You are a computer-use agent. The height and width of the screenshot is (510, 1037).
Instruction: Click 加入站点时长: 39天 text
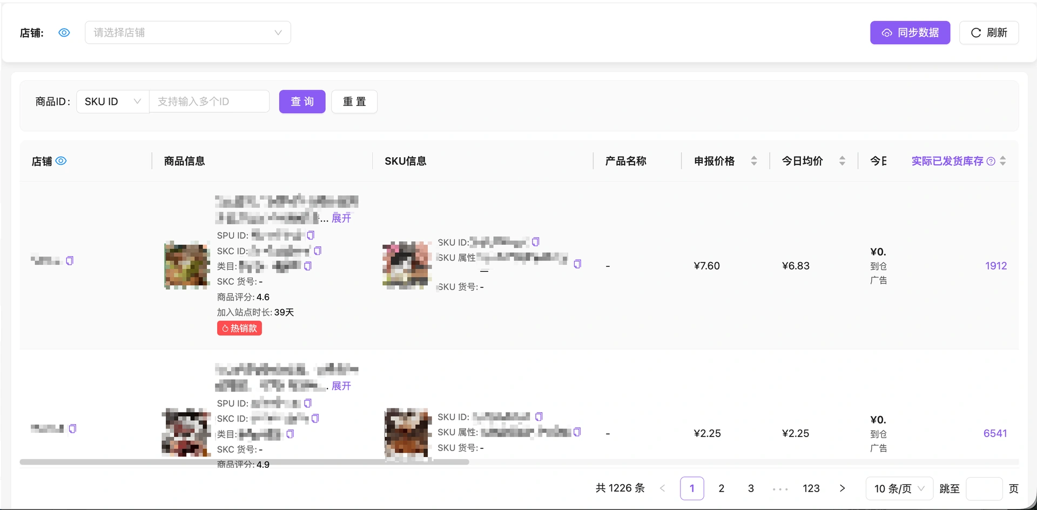[255, 312]
